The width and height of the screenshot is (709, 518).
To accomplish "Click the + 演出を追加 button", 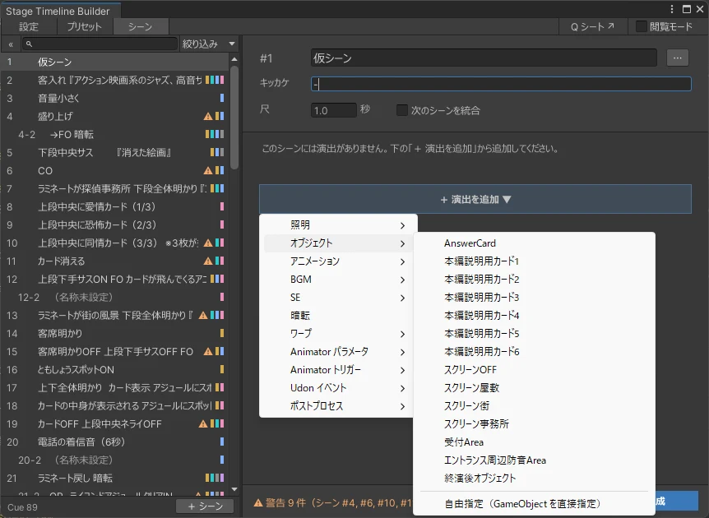I will pyautogui.click(x=475, y=199).
